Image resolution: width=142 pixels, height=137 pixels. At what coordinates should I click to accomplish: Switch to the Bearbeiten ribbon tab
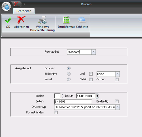[24, 11]
